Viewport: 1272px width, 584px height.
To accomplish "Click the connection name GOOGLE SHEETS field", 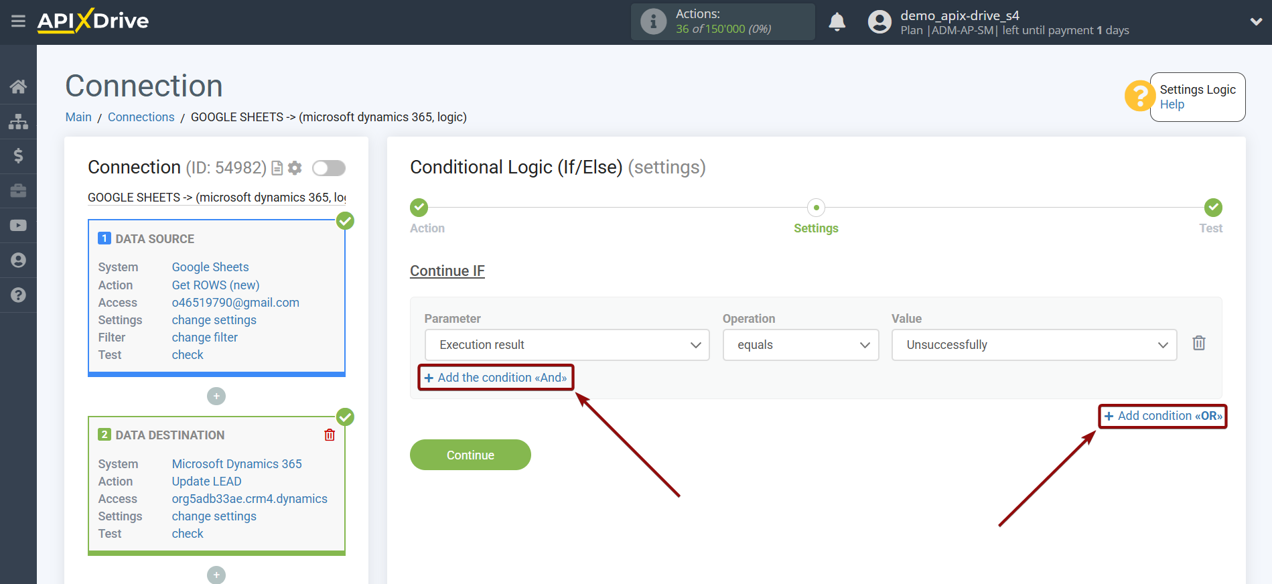I will coord(217,198).
